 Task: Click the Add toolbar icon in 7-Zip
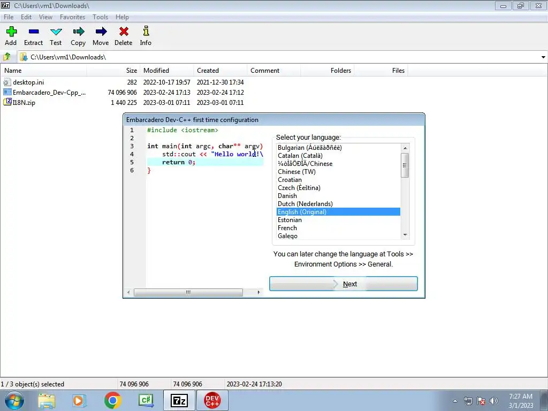(x=11, y=32)
